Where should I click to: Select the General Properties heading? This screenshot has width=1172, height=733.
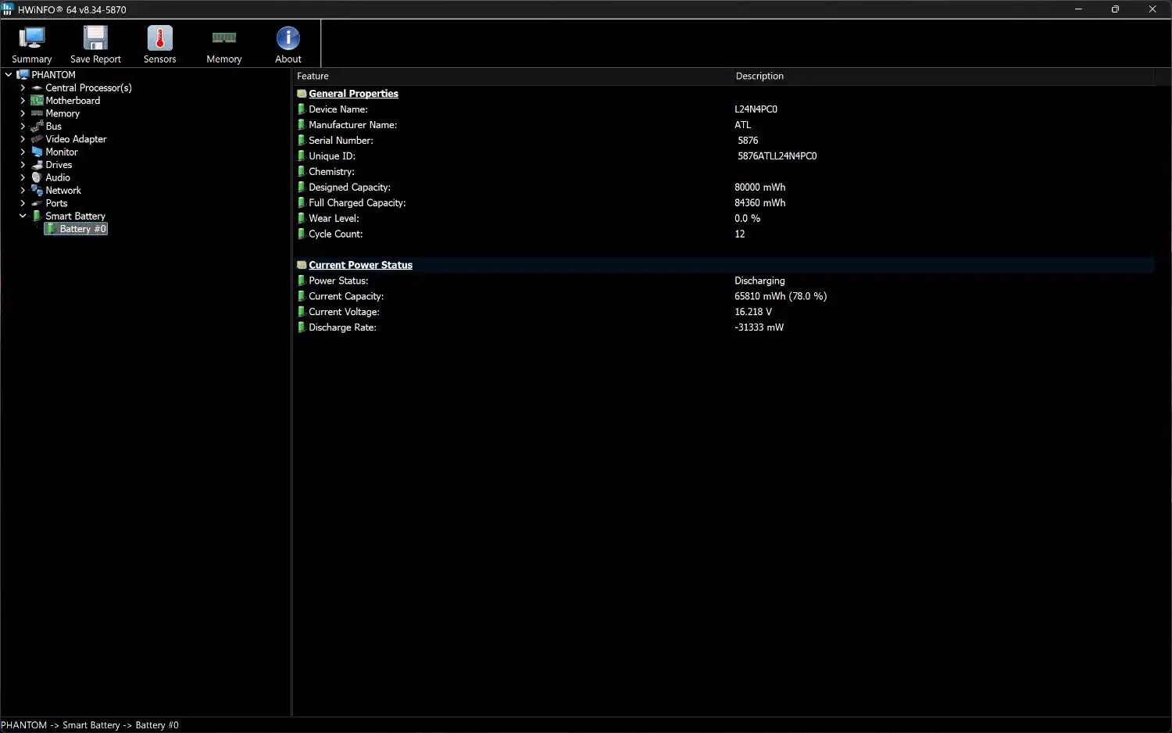353,94
